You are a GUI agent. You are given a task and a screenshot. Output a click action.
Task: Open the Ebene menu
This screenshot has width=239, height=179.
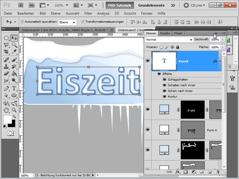click(x=56, y=13)
